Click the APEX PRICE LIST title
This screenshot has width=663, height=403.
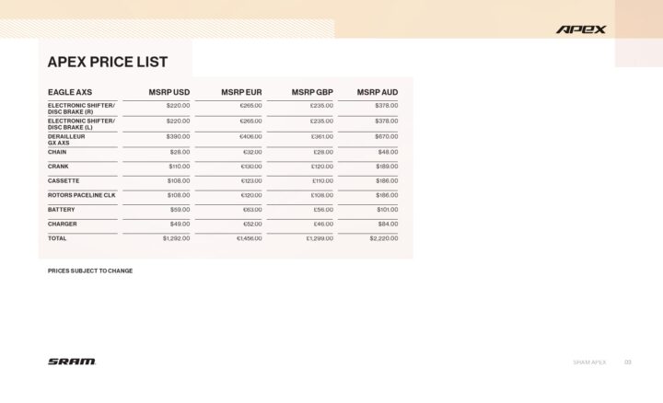click(x=108, y=63)
